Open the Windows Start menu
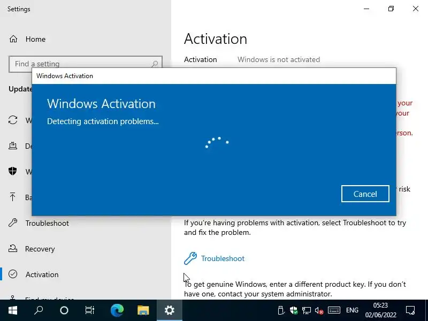Screen dimensions: 428x321 13,310
